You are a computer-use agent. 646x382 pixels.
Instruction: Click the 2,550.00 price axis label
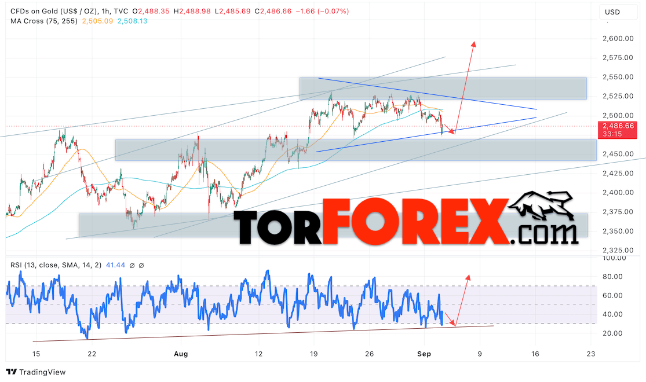click(618, 77)
